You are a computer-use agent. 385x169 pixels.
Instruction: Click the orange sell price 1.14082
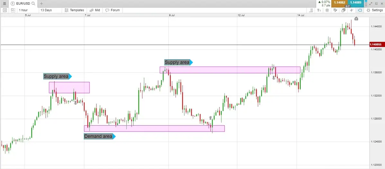point(339,3)
